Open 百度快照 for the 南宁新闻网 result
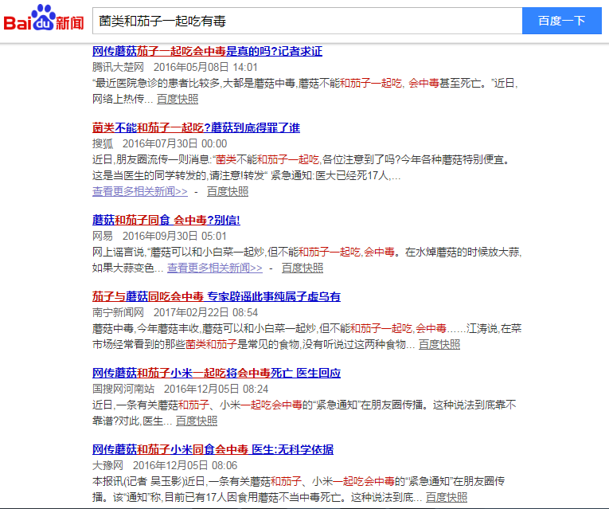This screenshot has height=509, width=609. 439,344
